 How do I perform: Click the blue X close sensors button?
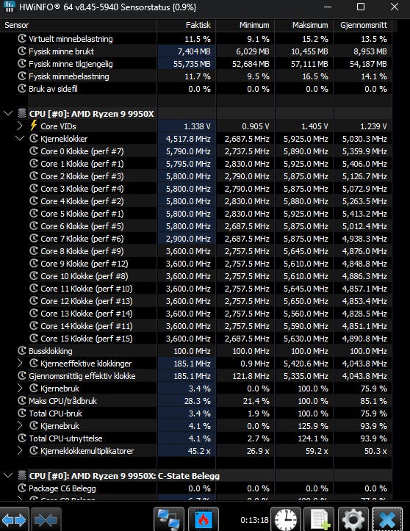click(x=387, y=519)
